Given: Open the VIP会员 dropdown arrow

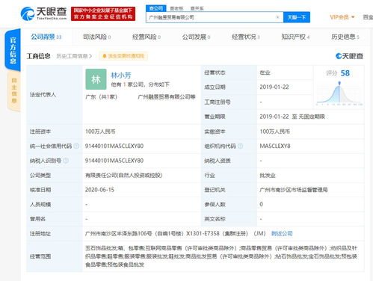Looking at the screenshot, I should (353, 17).
